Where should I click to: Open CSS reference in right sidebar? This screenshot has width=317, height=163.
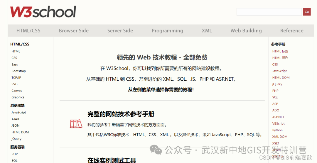275,64
